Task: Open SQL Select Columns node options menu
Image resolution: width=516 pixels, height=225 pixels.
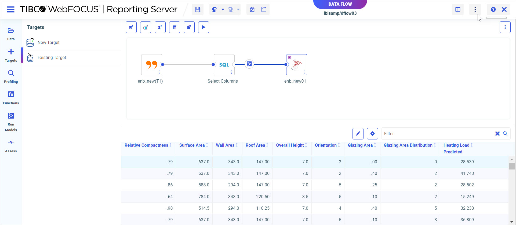Action: pos(231,72)
